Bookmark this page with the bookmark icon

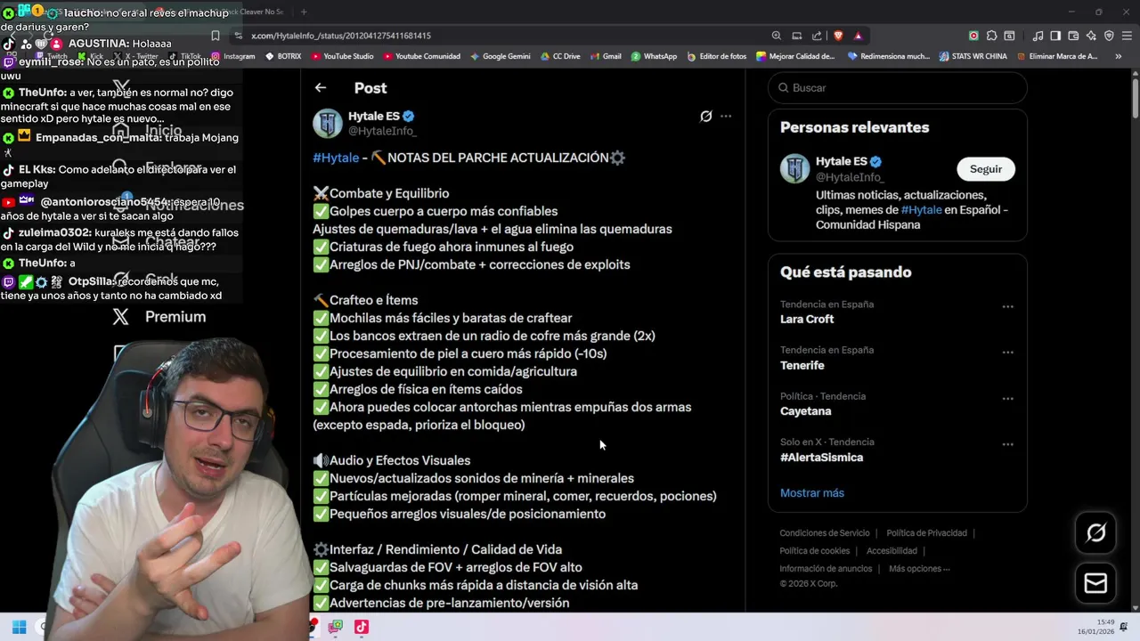[x=215, y=36]
